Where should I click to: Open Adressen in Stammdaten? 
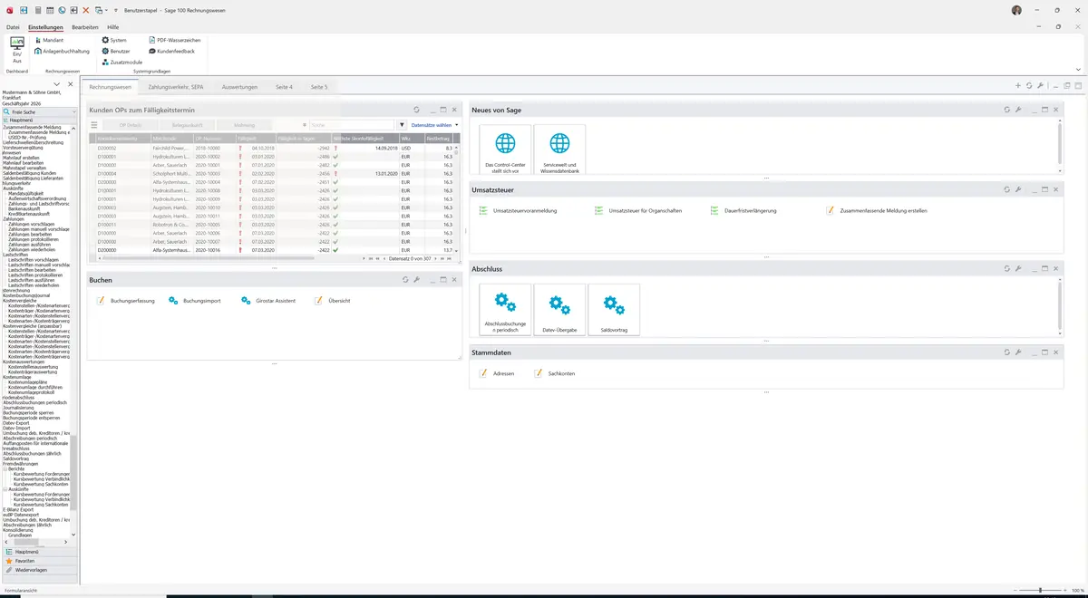point(497,373)
